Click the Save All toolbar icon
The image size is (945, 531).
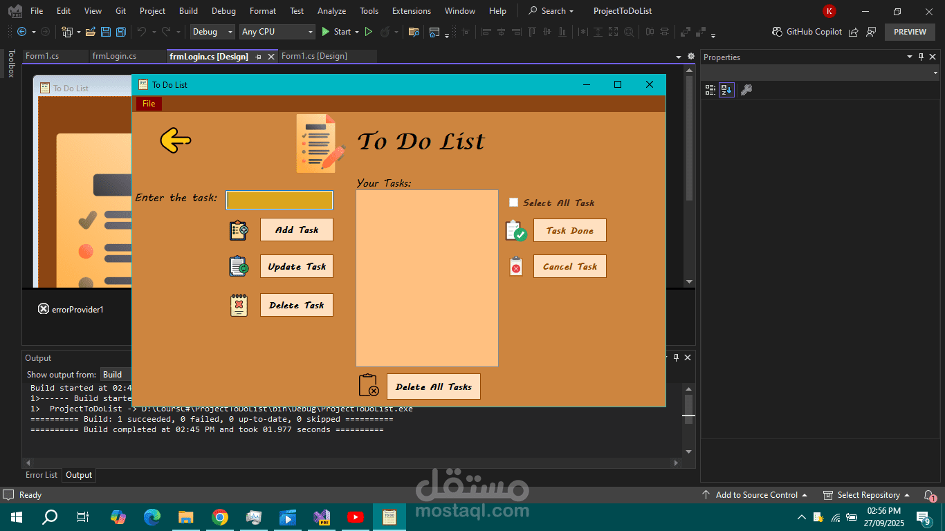coord(120,32)
